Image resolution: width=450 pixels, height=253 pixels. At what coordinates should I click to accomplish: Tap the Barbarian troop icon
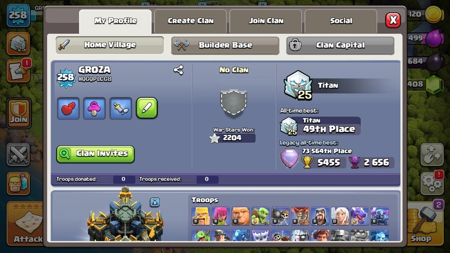coord(201,216)
